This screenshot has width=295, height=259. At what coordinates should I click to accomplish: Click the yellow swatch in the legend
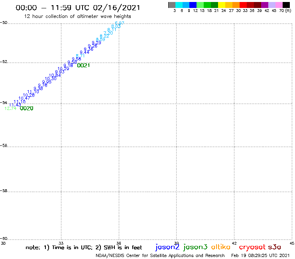tap(222, 5)
